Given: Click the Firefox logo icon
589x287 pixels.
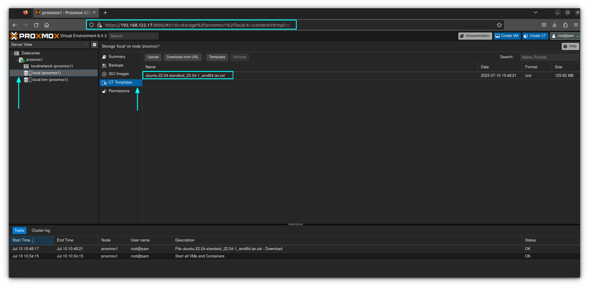Looking at the screenshot, I should click(x=25, y=12).
